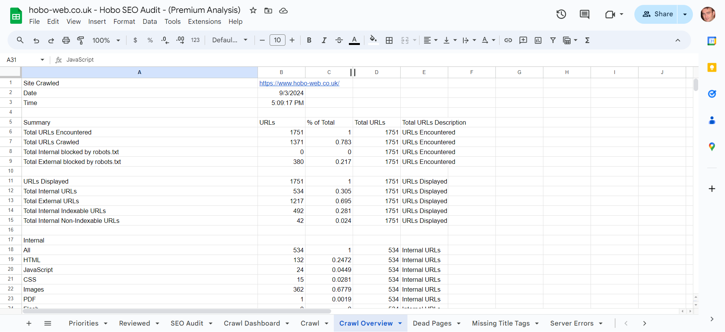Open version history clock icon
This screenshot has height=332, width=725.
tap(561, 14)
